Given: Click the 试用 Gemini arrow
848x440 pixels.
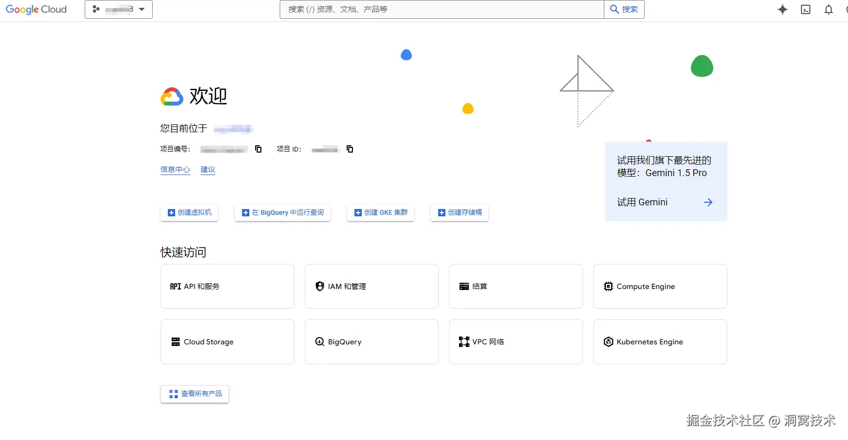Looking at the screenshot, I should (708, 202).
